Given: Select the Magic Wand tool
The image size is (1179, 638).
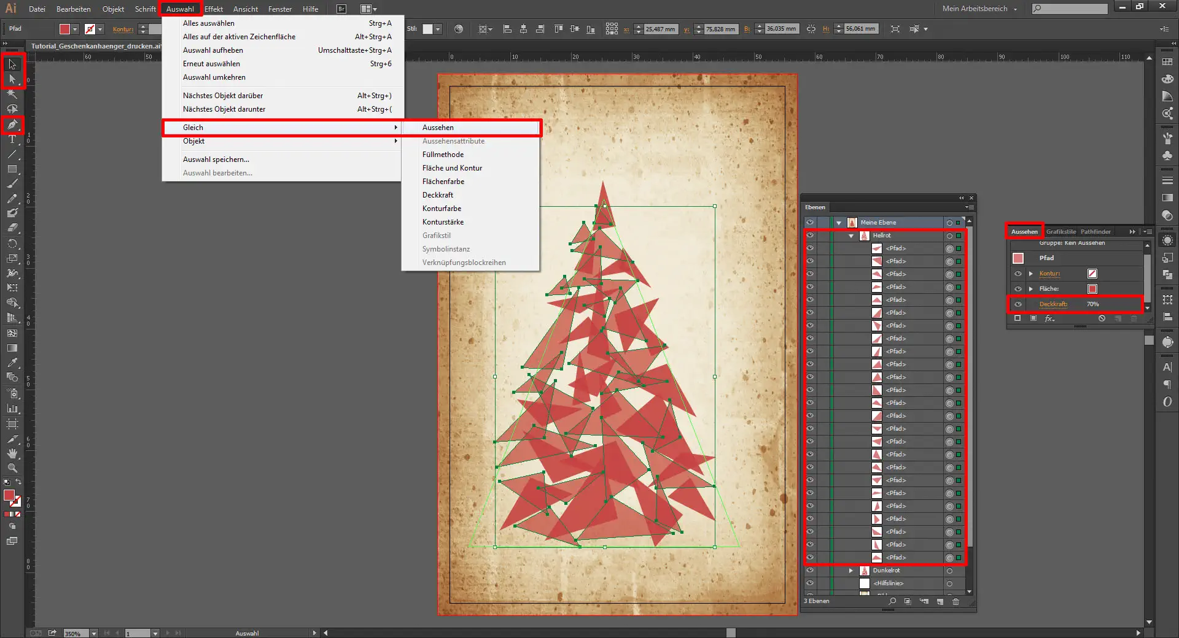Looking at the screenshot, I should pyautogui.click(x=12, y=94).
